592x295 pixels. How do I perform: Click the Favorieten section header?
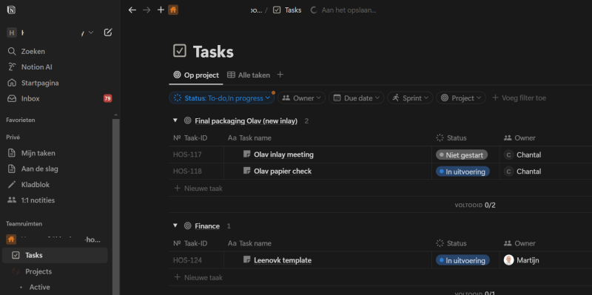click(x=21, y=120)
